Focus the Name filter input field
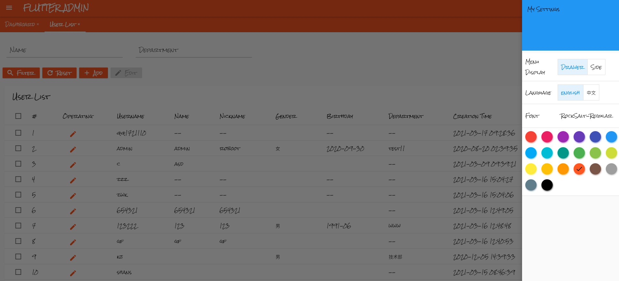Viewport: 619px width, 281px height. [65, 50]
